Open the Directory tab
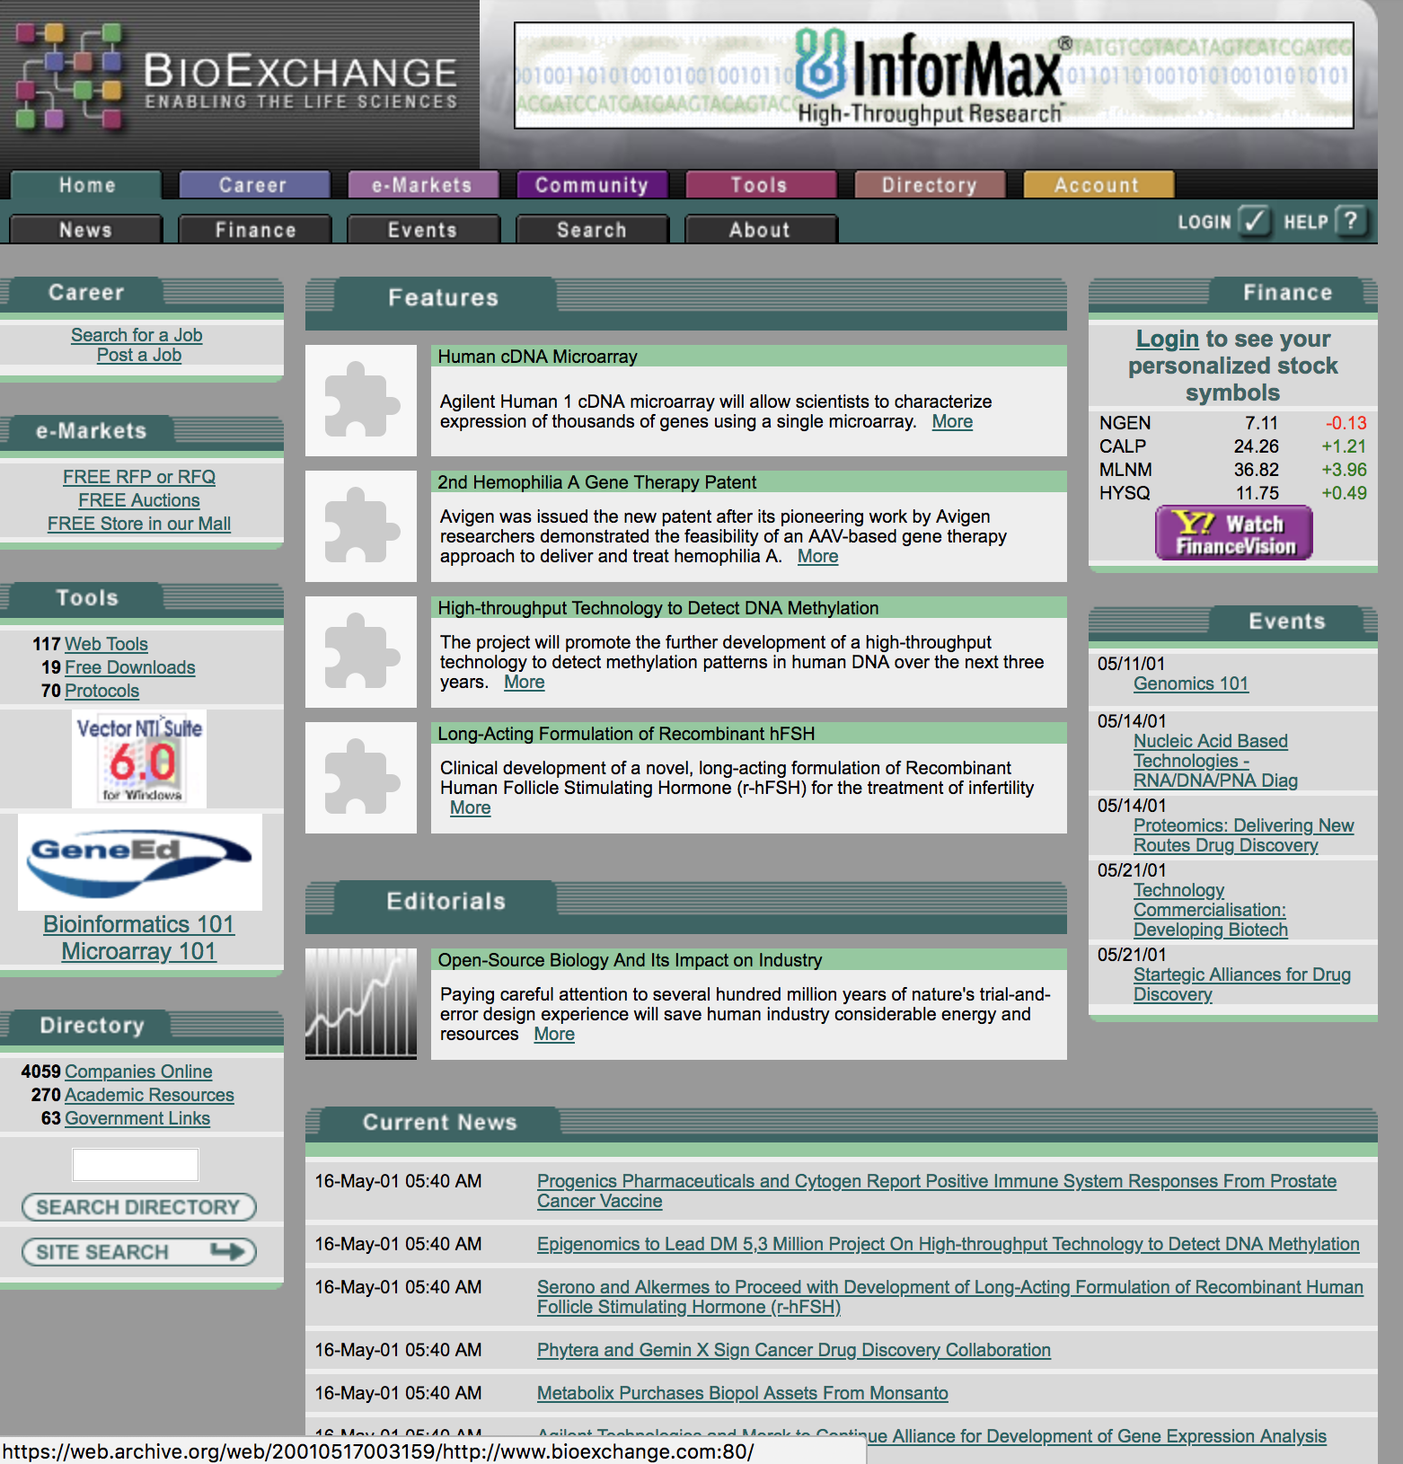The height and width of the screenshot is (1464, 1403). point(930,185)
